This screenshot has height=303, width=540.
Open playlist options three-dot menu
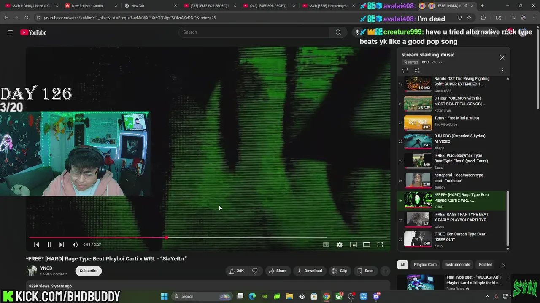[502, 71]
